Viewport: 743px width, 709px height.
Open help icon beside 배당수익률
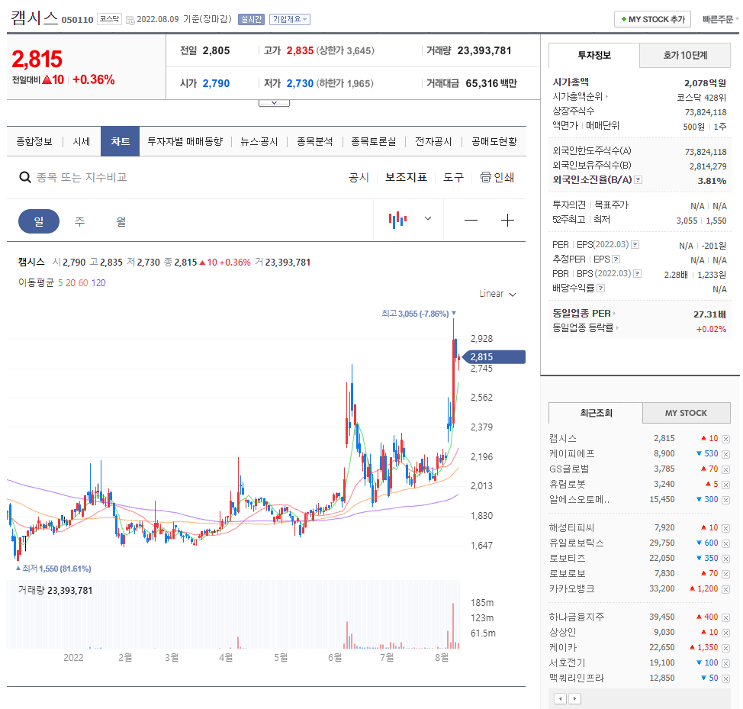[601, 288]
